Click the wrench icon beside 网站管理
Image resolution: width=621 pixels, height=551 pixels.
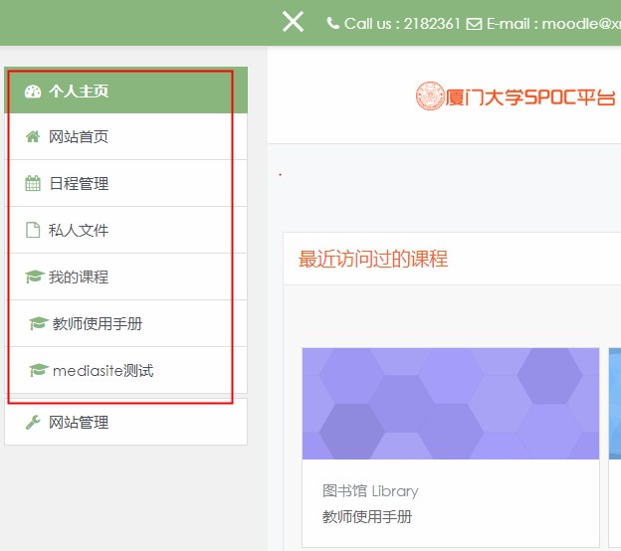coord(33,423)
